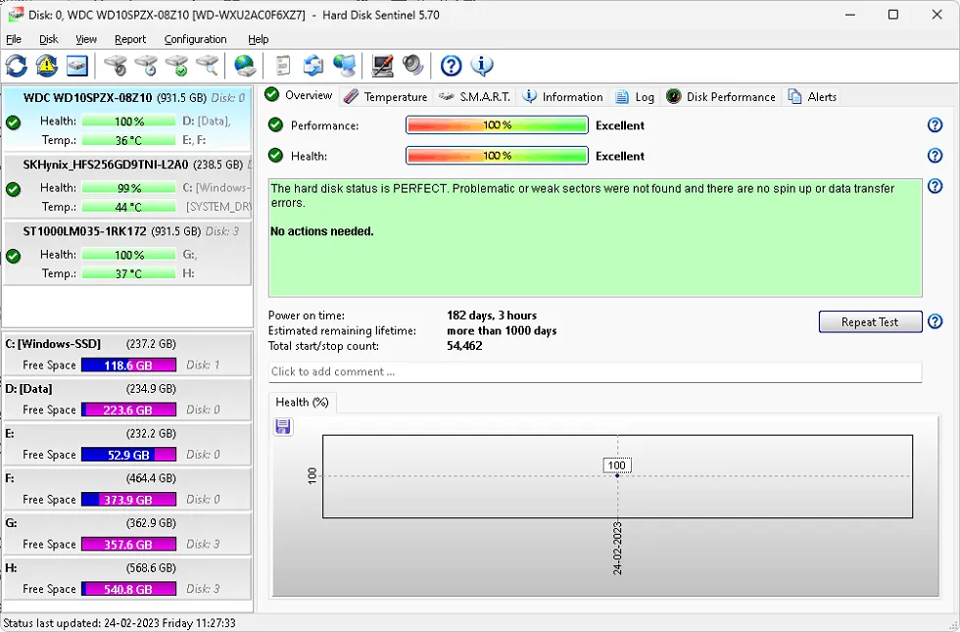Click the speaker sound icon in toolbar

pos(412,66)
